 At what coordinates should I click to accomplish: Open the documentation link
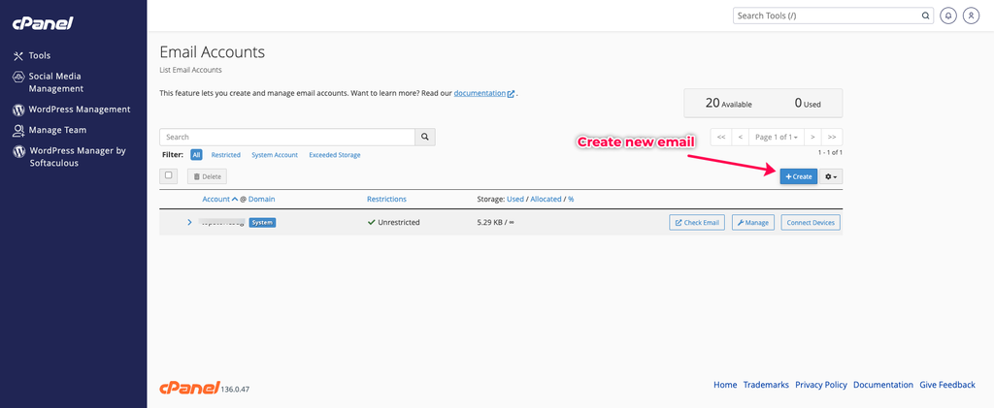tap(484, 93)
